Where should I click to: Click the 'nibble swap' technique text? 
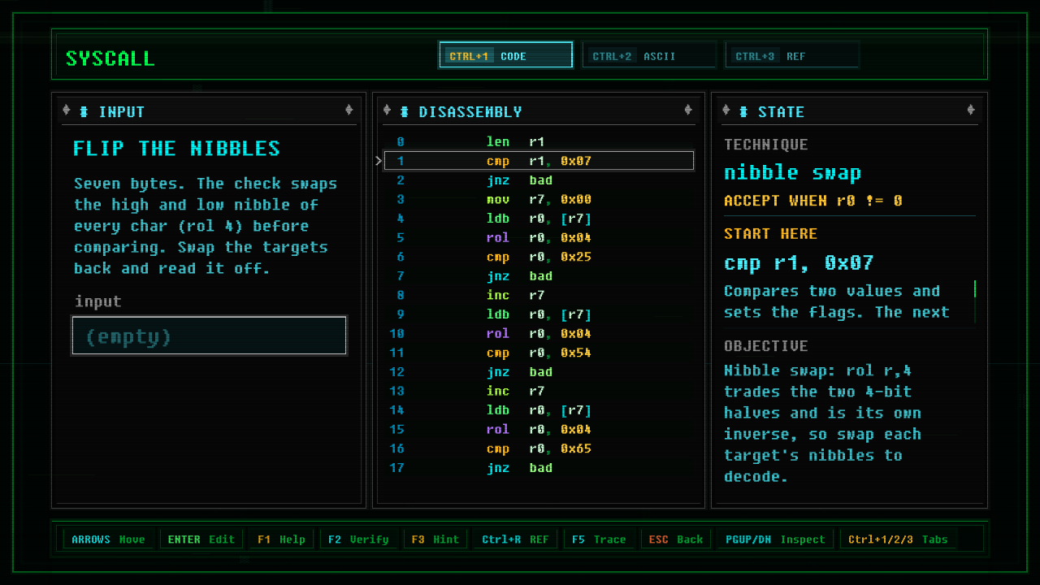(x=792, y=173)
